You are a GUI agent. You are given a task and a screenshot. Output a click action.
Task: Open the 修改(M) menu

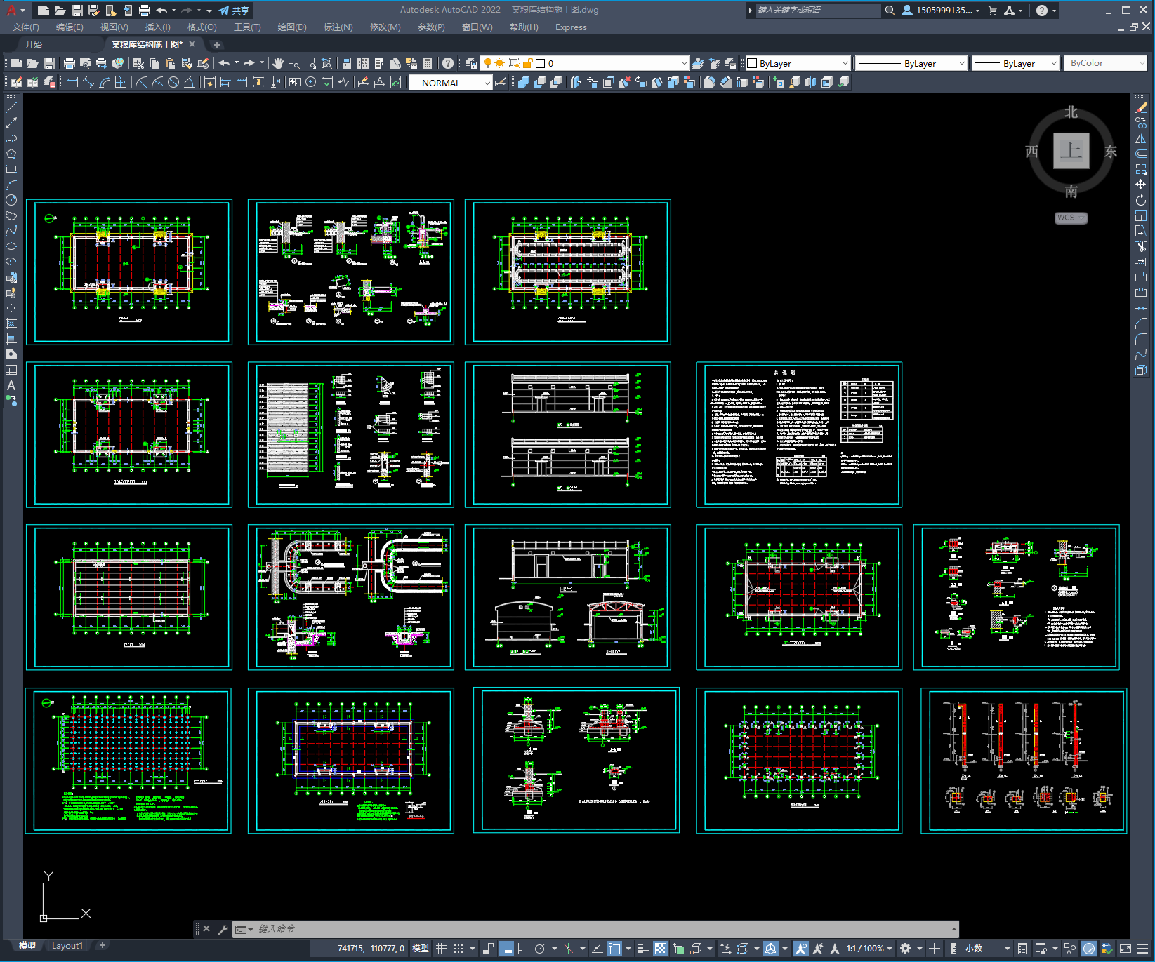[385, 27]
